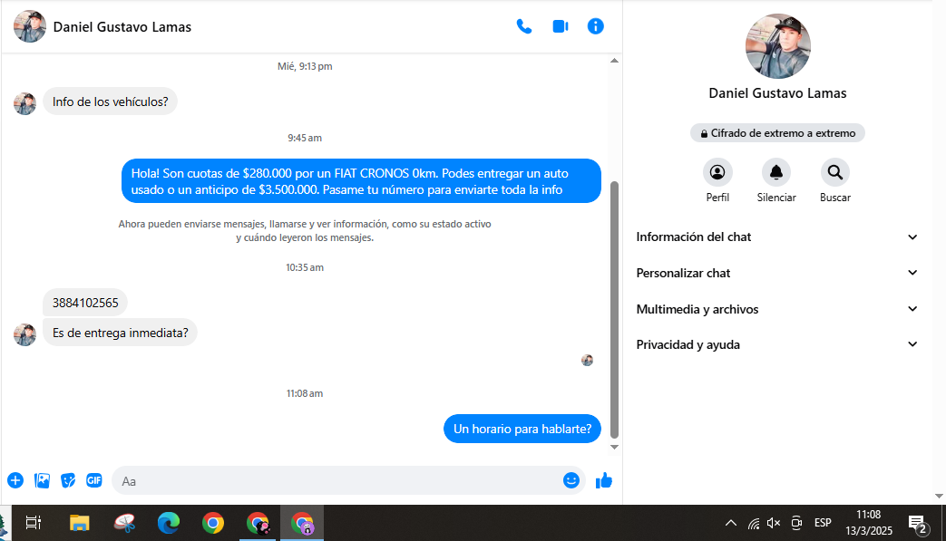946x541 pixels.
Task: Click the chat scrollbar thumb
Action: coord(614,310)
